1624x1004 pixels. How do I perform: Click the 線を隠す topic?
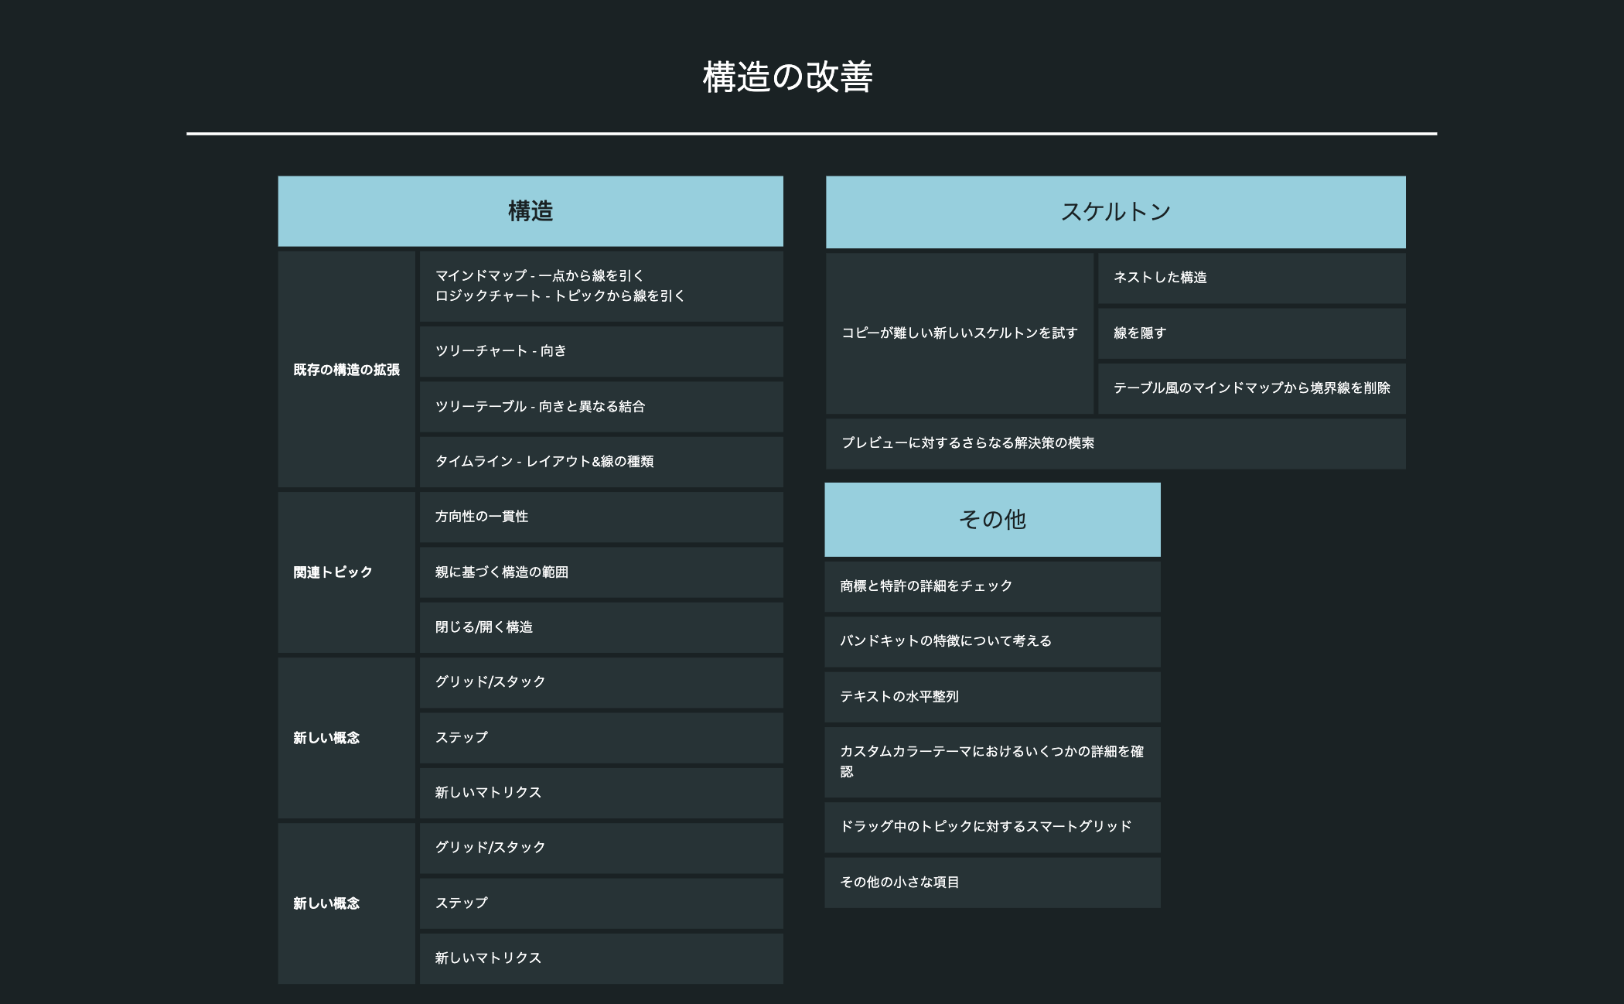1251,333
